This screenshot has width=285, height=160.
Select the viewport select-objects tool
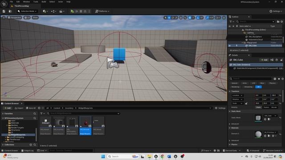165,18
